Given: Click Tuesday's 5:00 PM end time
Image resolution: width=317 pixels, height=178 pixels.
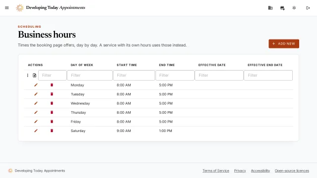Looking at the screenshot, I should tap(166, 94).
